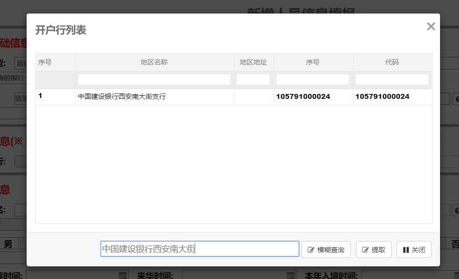The image size is (459, 279).
Task: Click the filter box under 地区名称
Action: point(154,79)
